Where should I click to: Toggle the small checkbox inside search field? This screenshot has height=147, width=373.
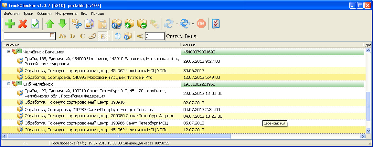pyautogui.click(x=52, y=36)
